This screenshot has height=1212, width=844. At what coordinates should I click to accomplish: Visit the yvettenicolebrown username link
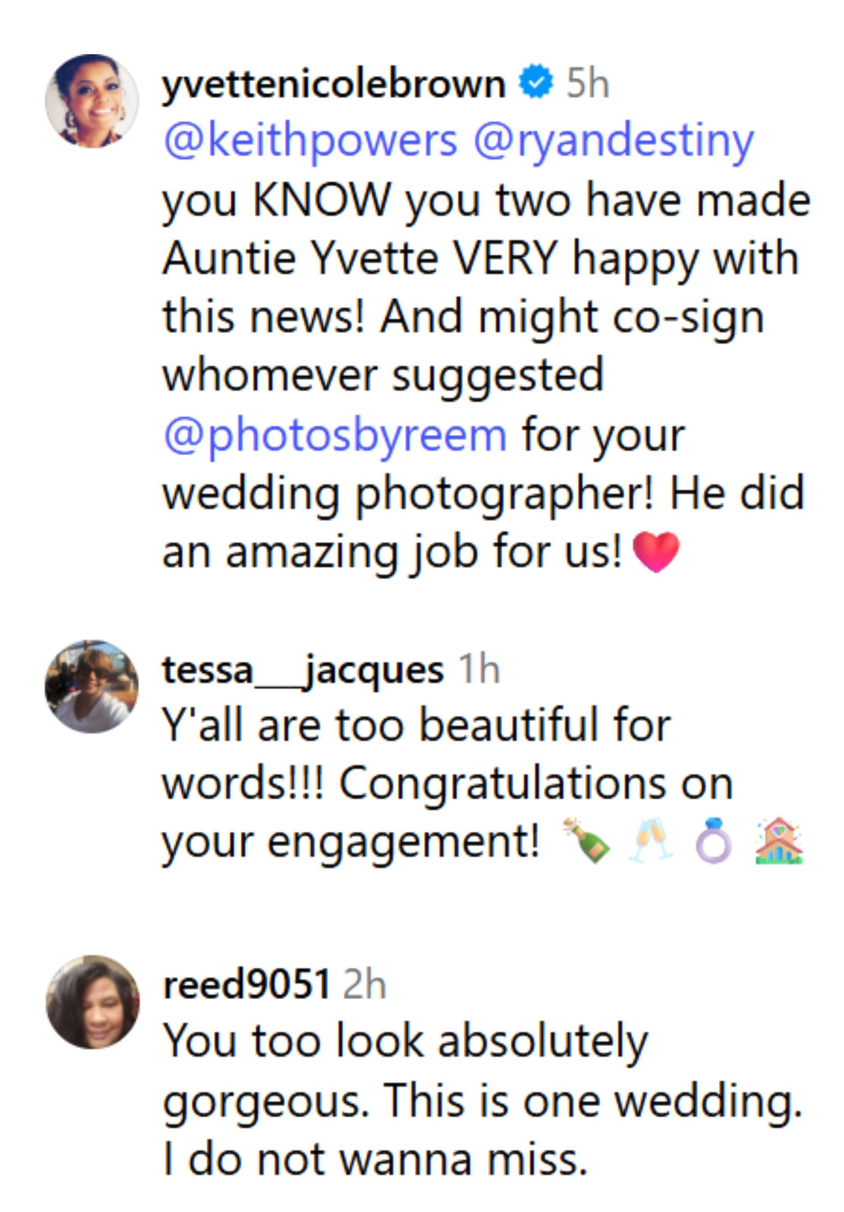pyautogui.click(x=334, y=83)
